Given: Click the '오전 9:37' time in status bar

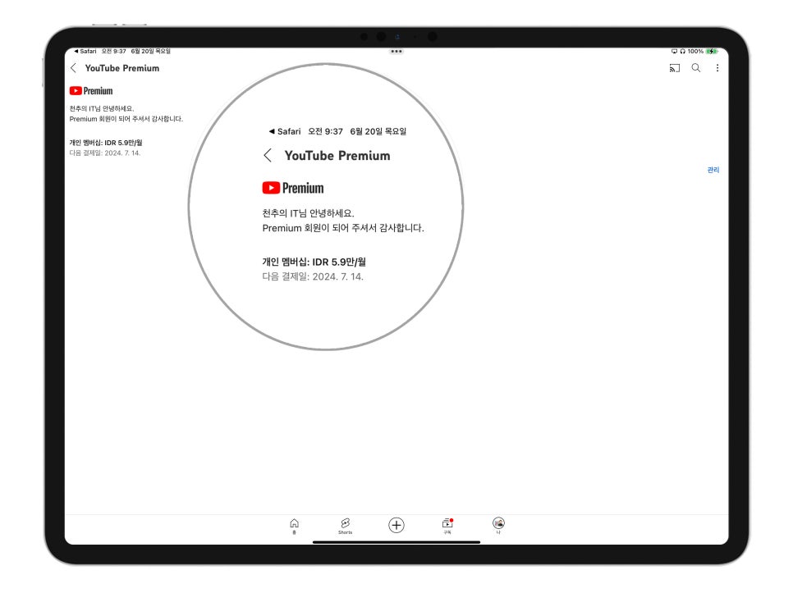Looking at the screenshot, I should point(114,51).
